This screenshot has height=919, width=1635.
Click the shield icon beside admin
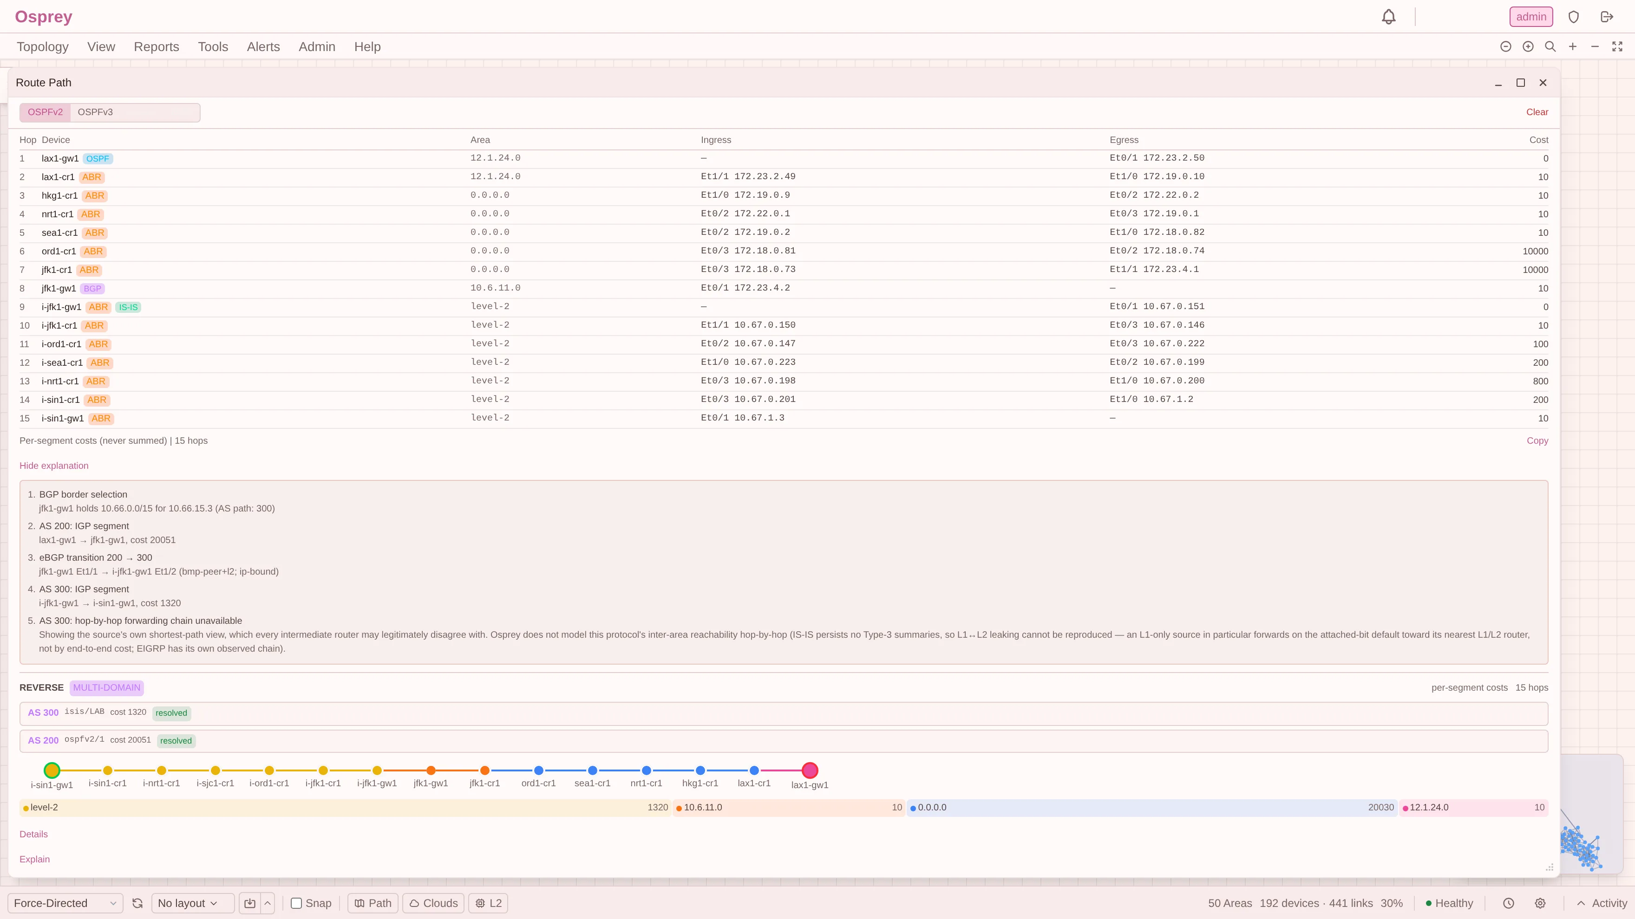tap(1573, 17)
